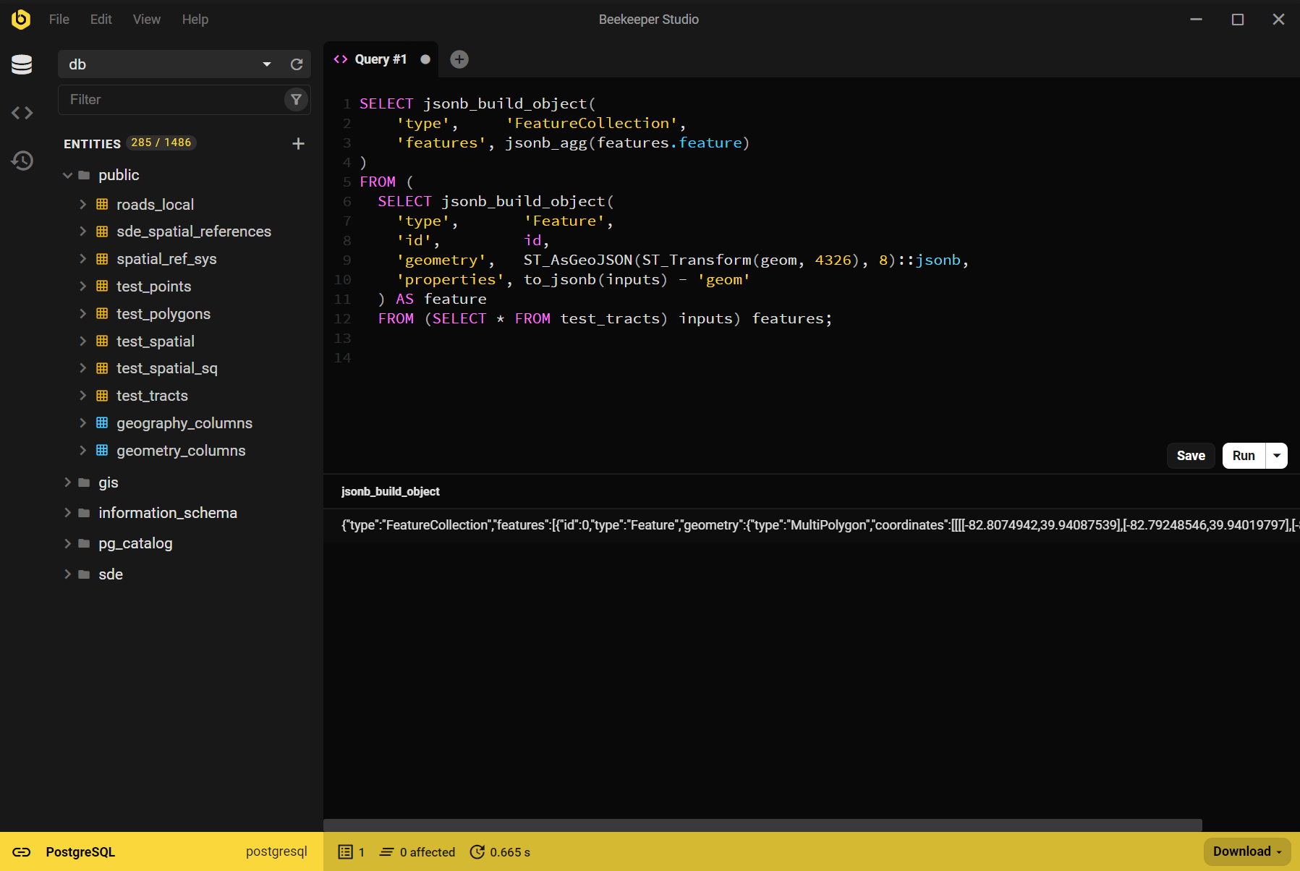This screenshot has height=871, width=1300.
Task: Open the query history icon
Action: coord(22,161)
